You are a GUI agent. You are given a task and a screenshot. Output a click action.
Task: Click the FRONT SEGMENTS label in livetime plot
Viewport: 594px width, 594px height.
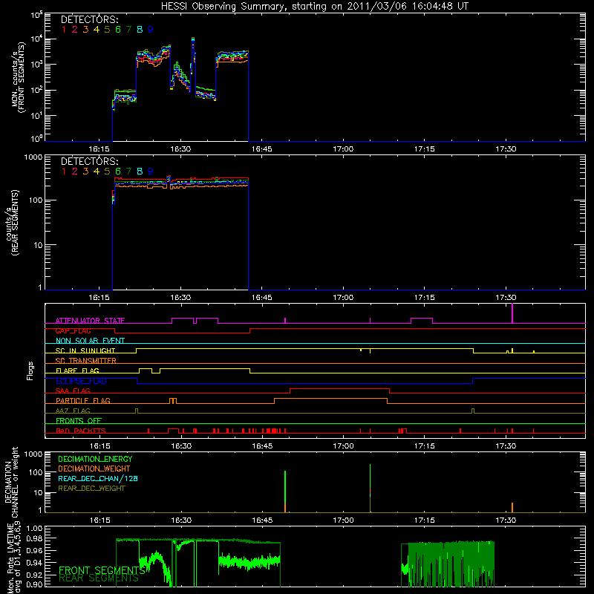102,570
